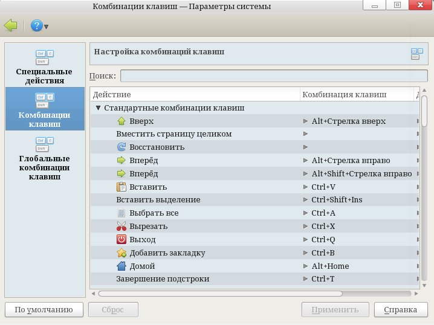Image resolution: width=434 pixels, height=325 pixels.
Task: Go back with the green arrow
Action: [11, 25]
